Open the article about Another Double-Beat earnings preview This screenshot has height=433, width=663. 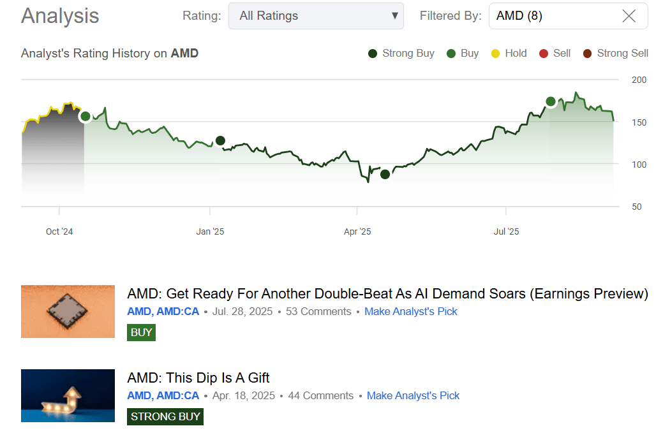pos(387,294)
